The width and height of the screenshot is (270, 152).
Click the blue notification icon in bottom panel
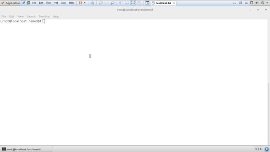[x=267, y=149]
